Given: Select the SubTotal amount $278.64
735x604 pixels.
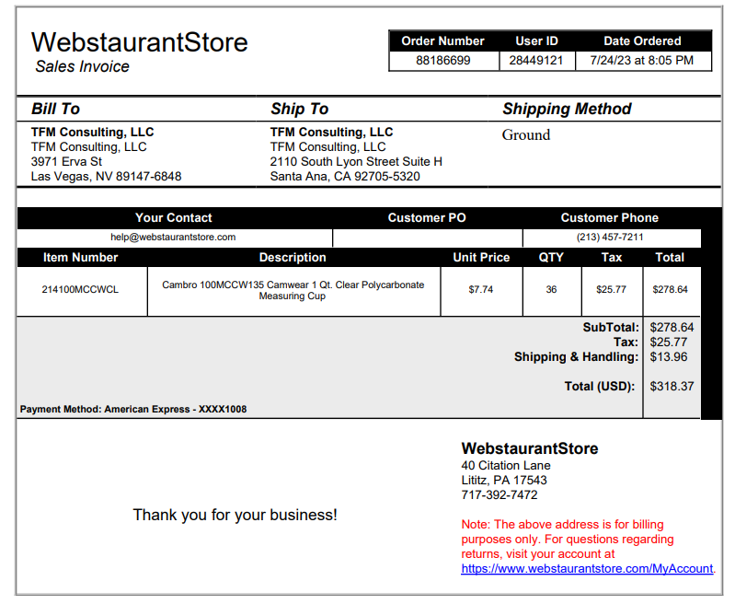Looking at the screenshot, I should click(672, 328).
